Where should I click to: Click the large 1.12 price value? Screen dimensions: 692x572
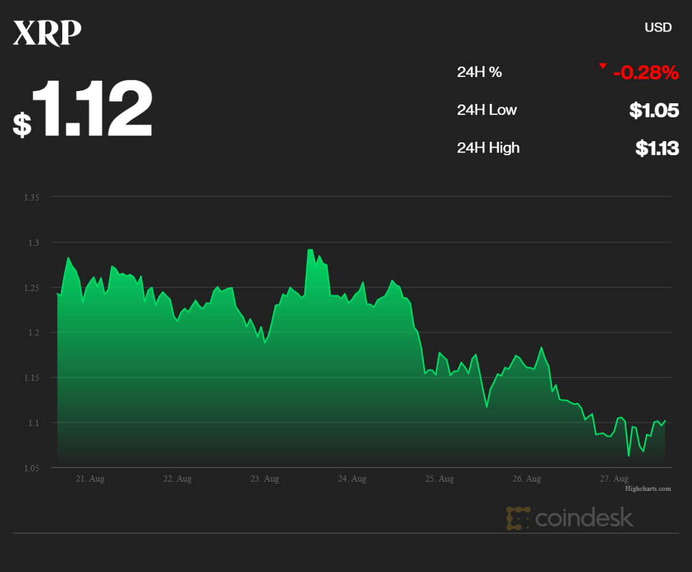point(91,109)
